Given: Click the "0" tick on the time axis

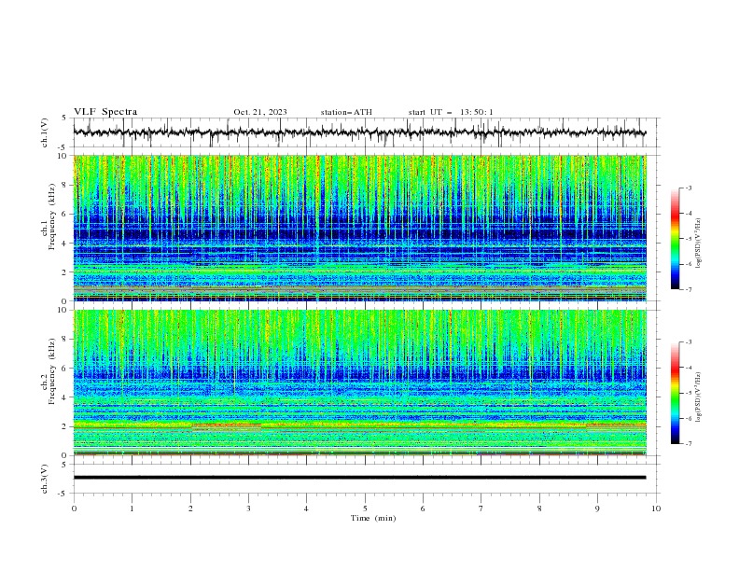Looking at the screenshot, I should [x=74, y=508].
